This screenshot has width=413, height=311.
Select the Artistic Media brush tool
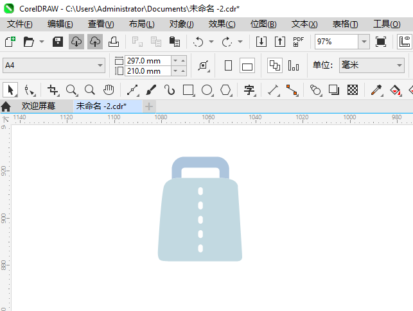(151, 90)
